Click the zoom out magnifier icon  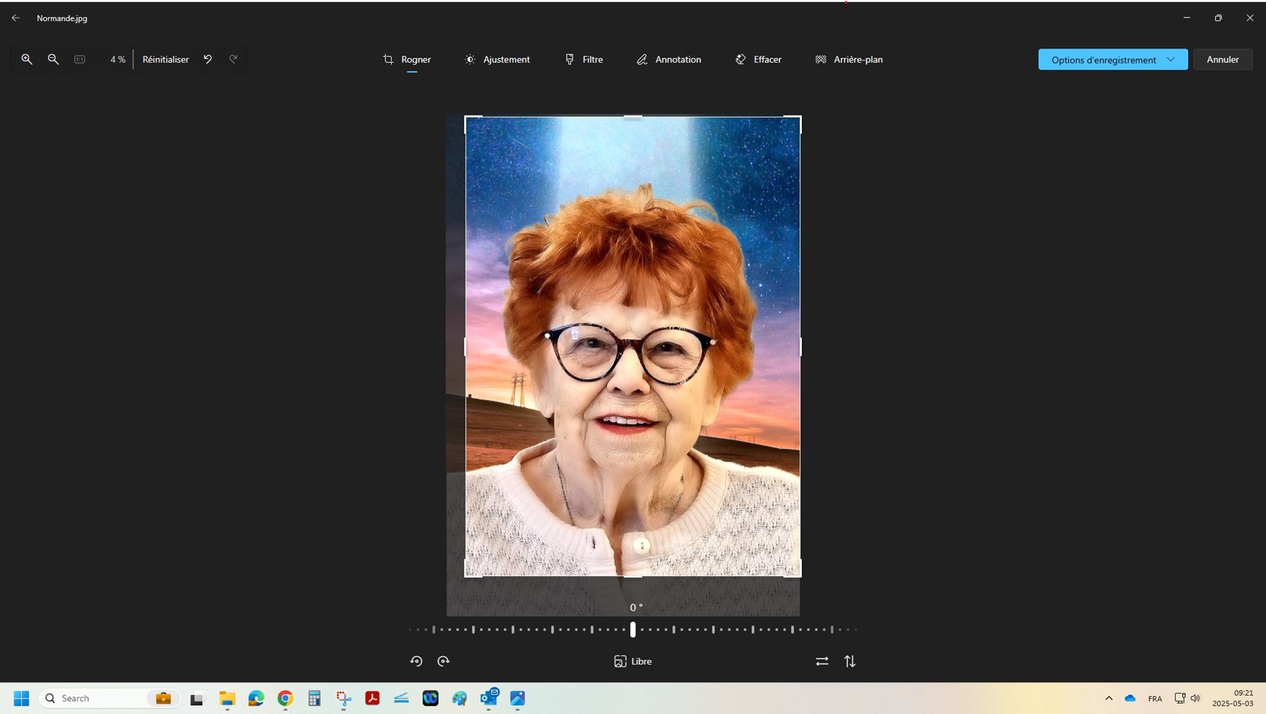[53, 60]
